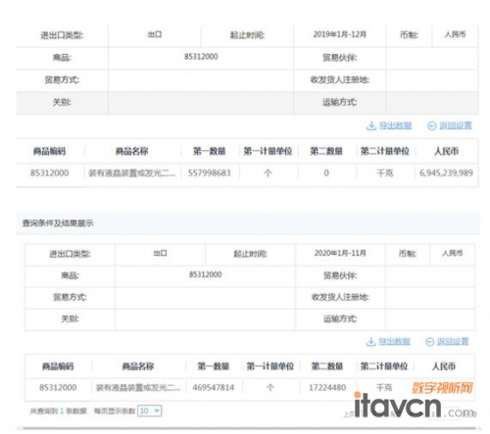
Task: Click the 人民币 column header in upper table
Action: coord(446,151)
